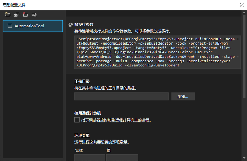
Task: Click the 值 column header
Action: point(108,150)
